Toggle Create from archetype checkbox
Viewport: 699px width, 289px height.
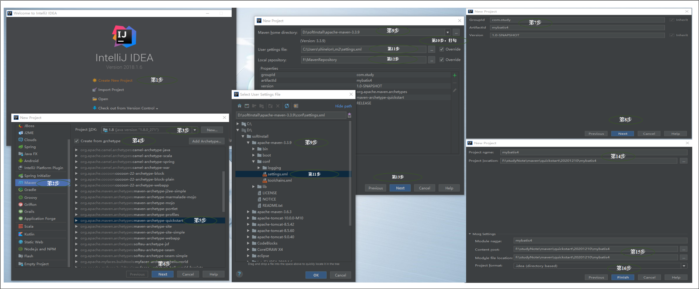click(77, 141)
